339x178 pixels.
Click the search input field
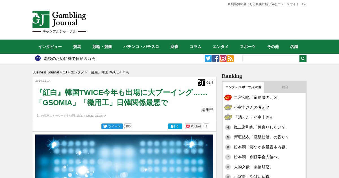(x=271, y=58)
